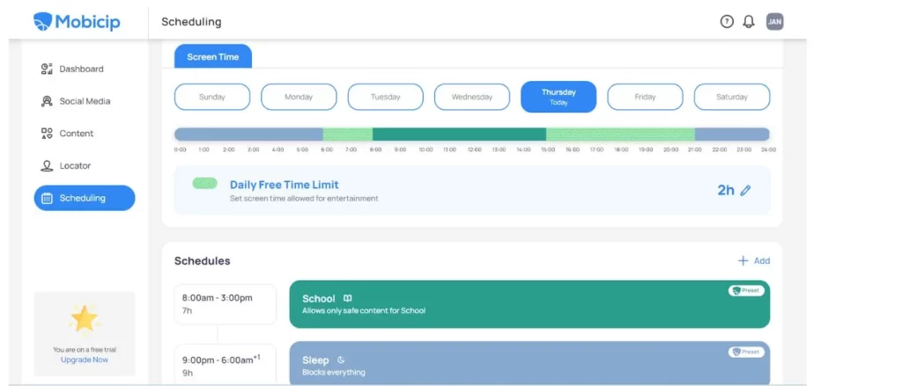Screen dimensions: 902x386
Task: Open the JAN profile avatar
Action: pos(775,22)
